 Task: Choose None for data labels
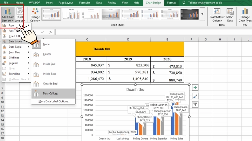click(x=53, y=44)
